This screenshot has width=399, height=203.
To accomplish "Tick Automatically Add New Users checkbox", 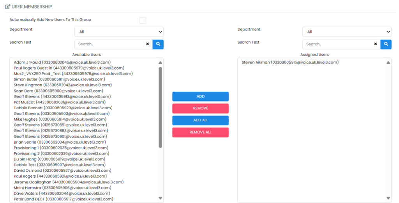I will (x=143, y=20).
